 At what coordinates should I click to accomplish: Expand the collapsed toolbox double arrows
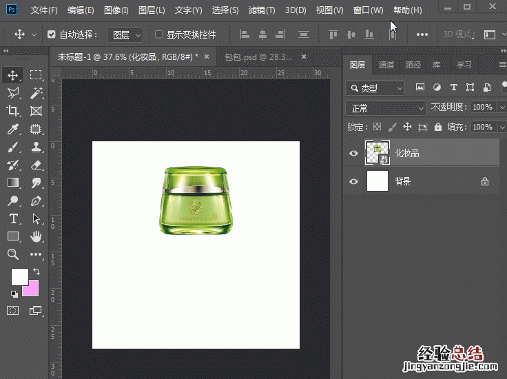pyautogui.click(x=6, y=51)
